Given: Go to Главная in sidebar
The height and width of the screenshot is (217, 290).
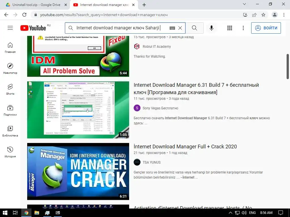Looking at the screenshot, I should [10, 48].
